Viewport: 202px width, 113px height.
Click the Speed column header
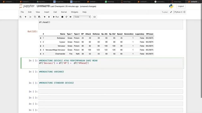coord(120,34)
